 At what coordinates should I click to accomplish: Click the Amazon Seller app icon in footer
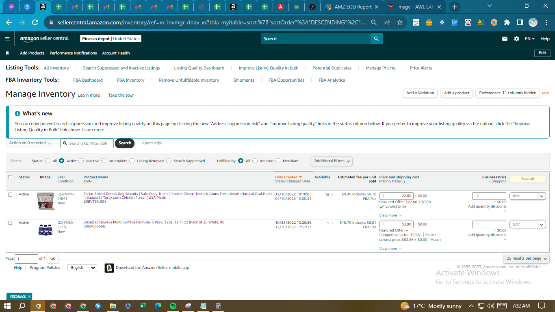109,268
